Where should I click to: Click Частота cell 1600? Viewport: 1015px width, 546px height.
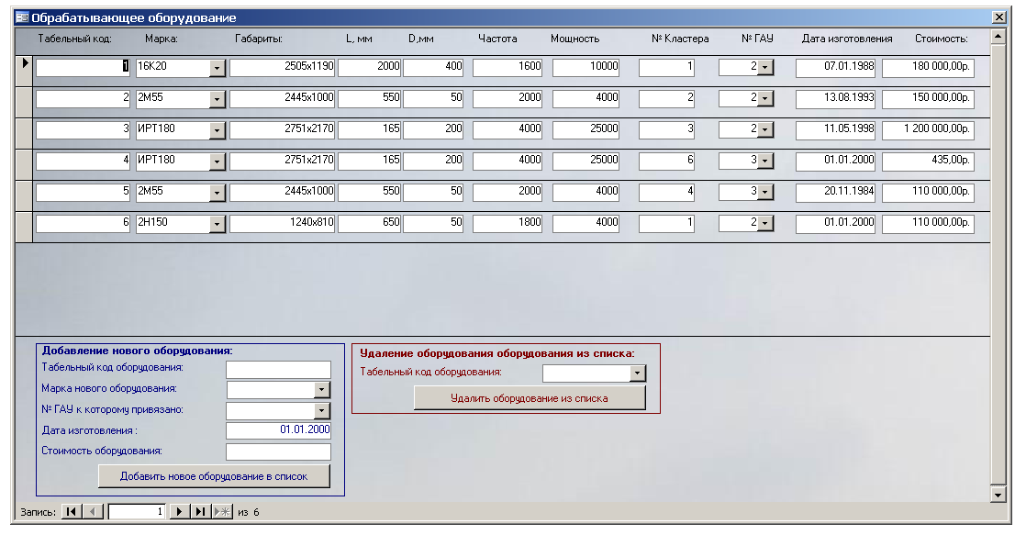pyautogui.click(x=507, y=67)
